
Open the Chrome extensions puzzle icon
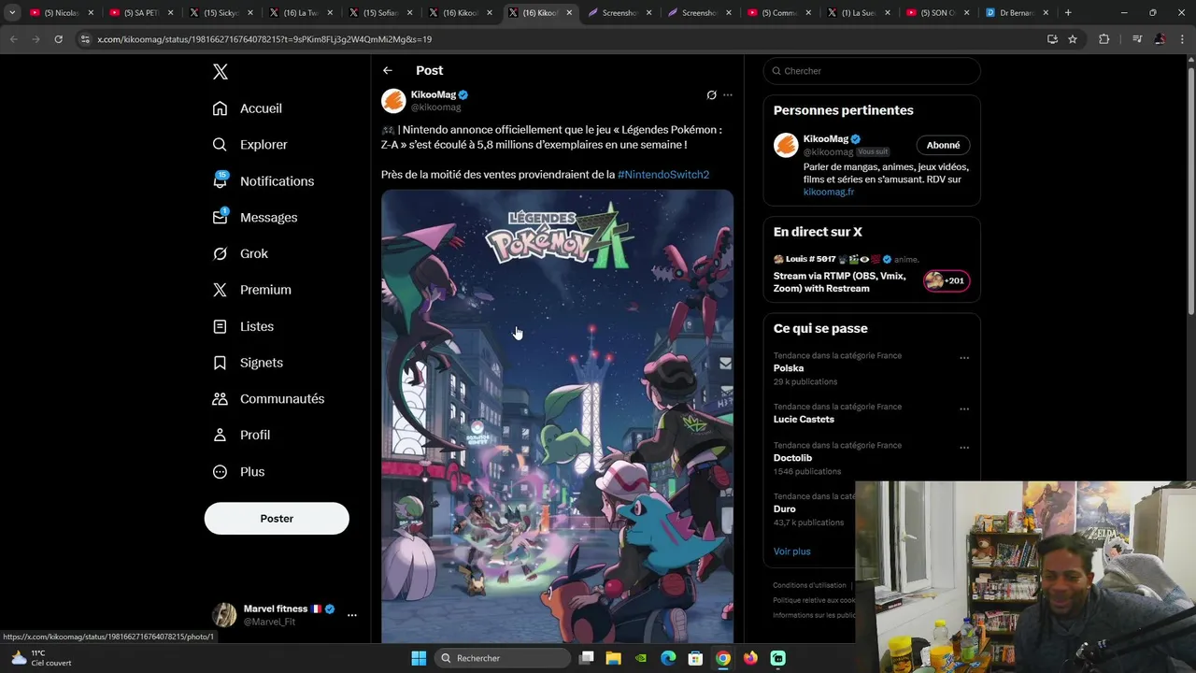tap(1104, 39)
